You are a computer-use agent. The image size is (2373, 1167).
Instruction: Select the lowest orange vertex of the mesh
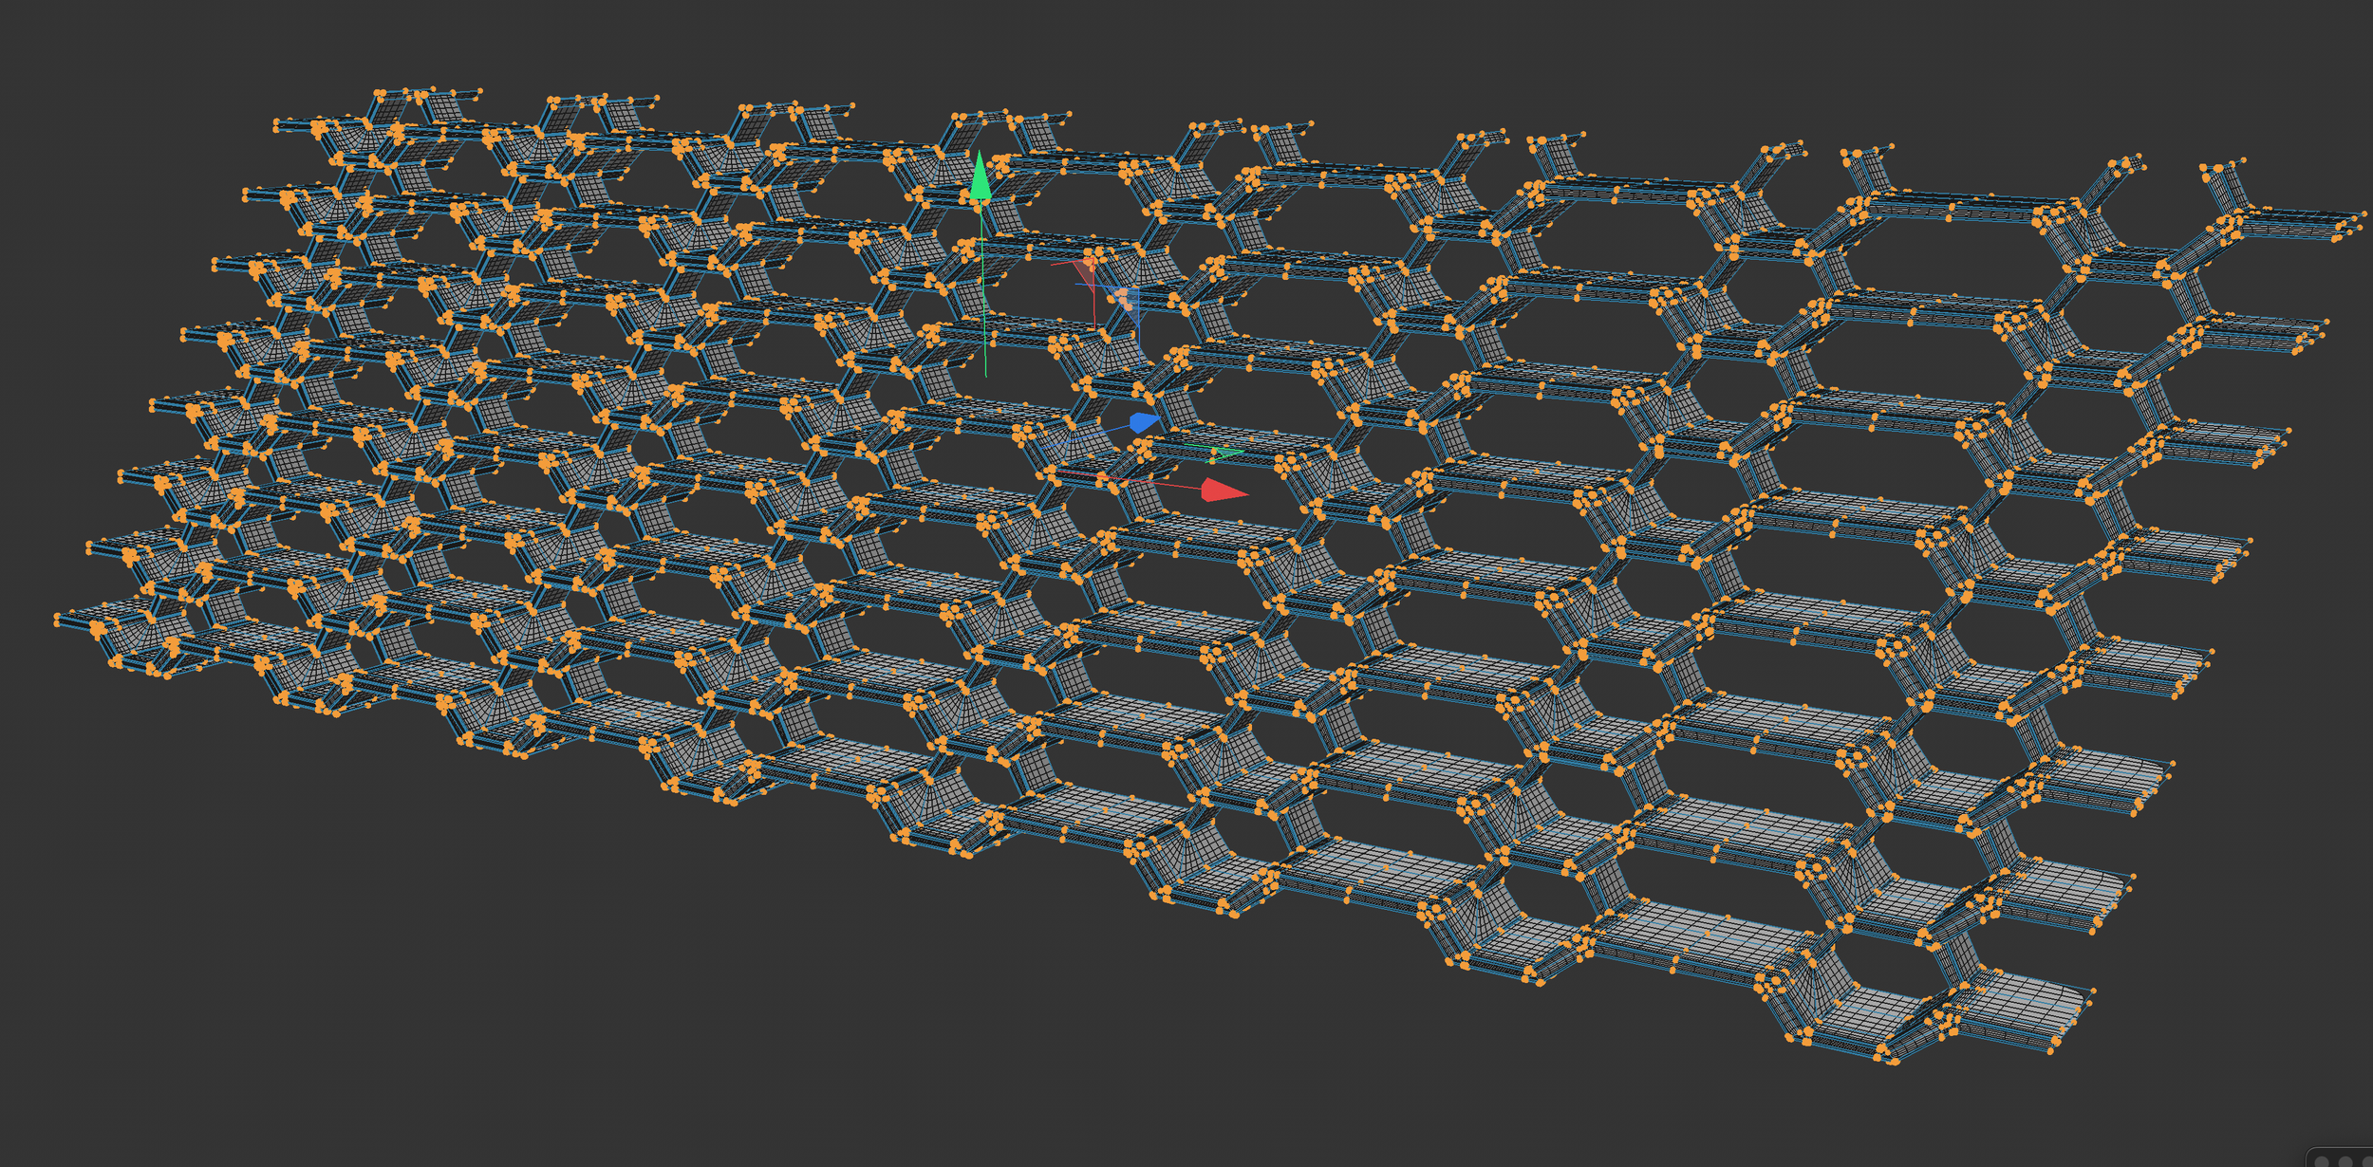point(1894,1062)
